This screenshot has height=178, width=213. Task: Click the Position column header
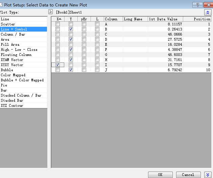[197, 19]
